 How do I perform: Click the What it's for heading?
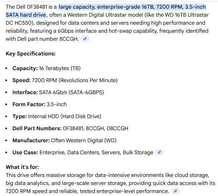point(22,167)
